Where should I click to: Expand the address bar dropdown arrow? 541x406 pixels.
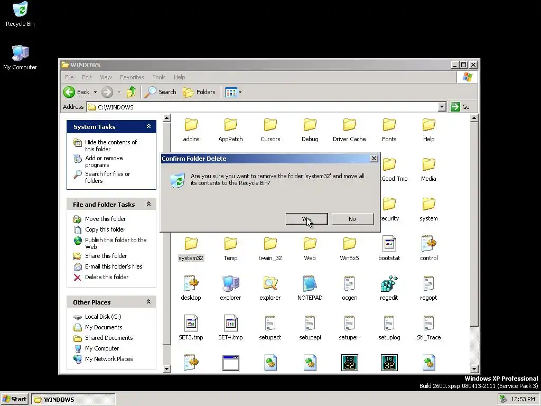(442, 107)
